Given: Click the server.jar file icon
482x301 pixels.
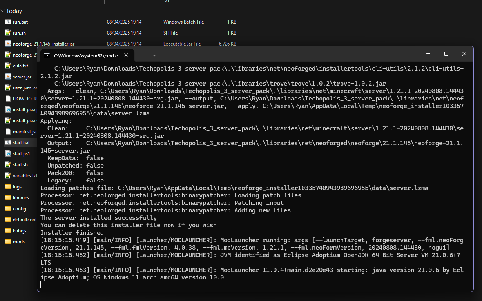Looking at the screenshot, I should [x=8, y=77].
